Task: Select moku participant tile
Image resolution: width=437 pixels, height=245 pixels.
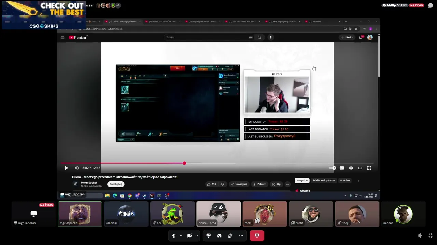Action: [x=265, y=214]
